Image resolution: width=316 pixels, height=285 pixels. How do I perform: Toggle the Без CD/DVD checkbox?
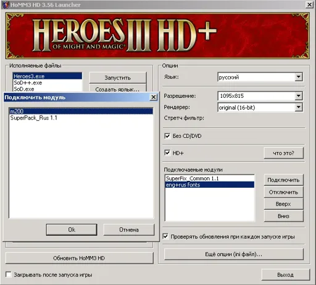tap(167, 136)
